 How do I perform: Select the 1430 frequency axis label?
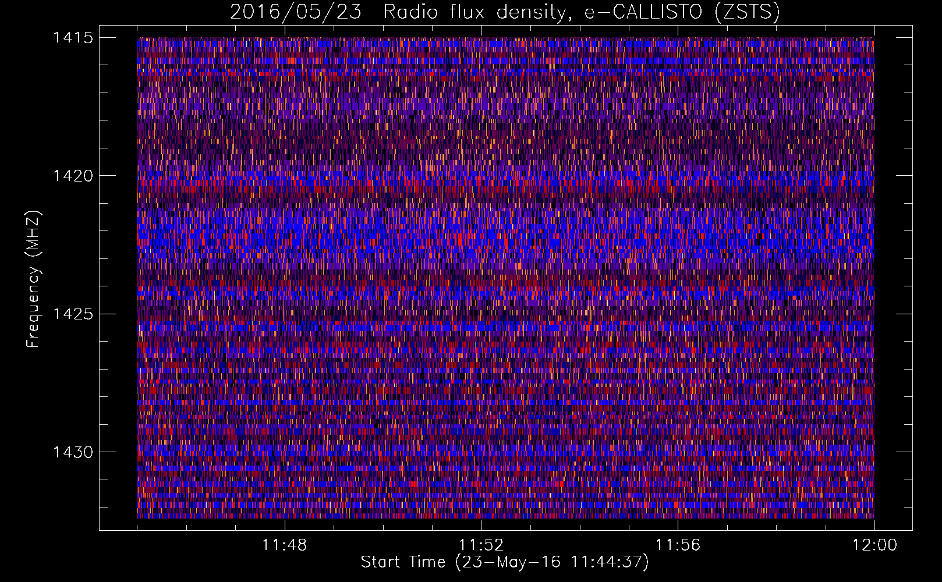[73, 452]
